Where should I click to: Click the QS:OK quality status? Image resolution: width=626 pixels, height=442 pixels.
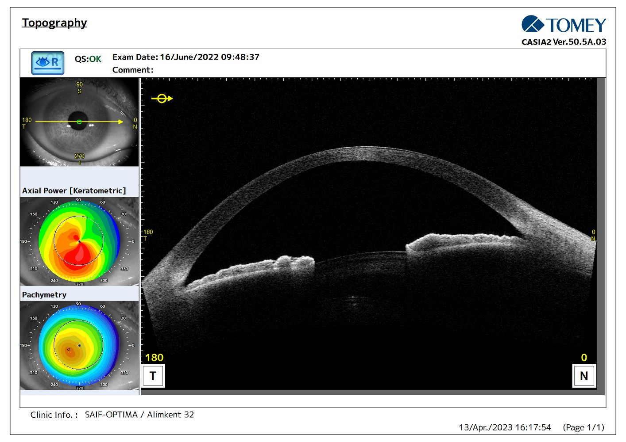[x=88, y=59]
